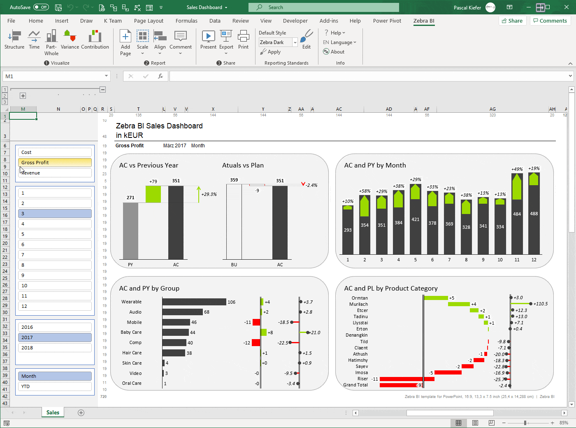
Task: Click the Share button
Action: (x=512, y=20)
